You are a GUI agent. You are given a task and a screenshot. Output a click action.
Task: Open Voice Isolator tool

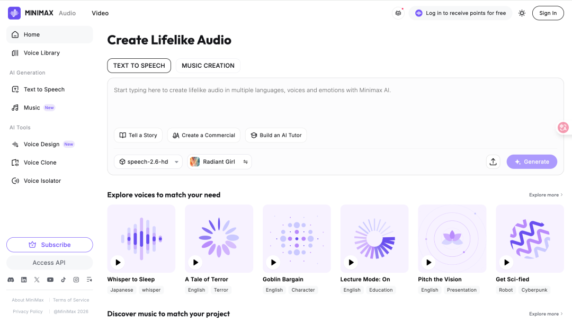(x=50, y=181)
